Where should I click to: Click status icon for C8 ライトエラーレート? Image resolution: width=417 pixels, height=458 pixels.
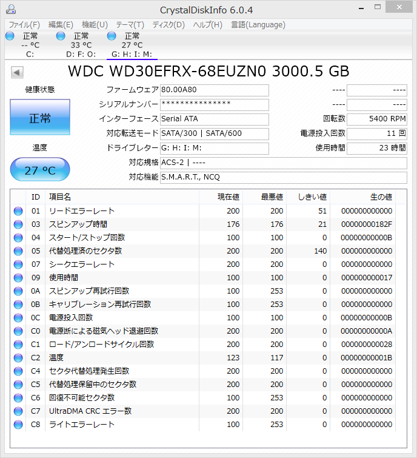pyautogui.click(x=18, y=425)
